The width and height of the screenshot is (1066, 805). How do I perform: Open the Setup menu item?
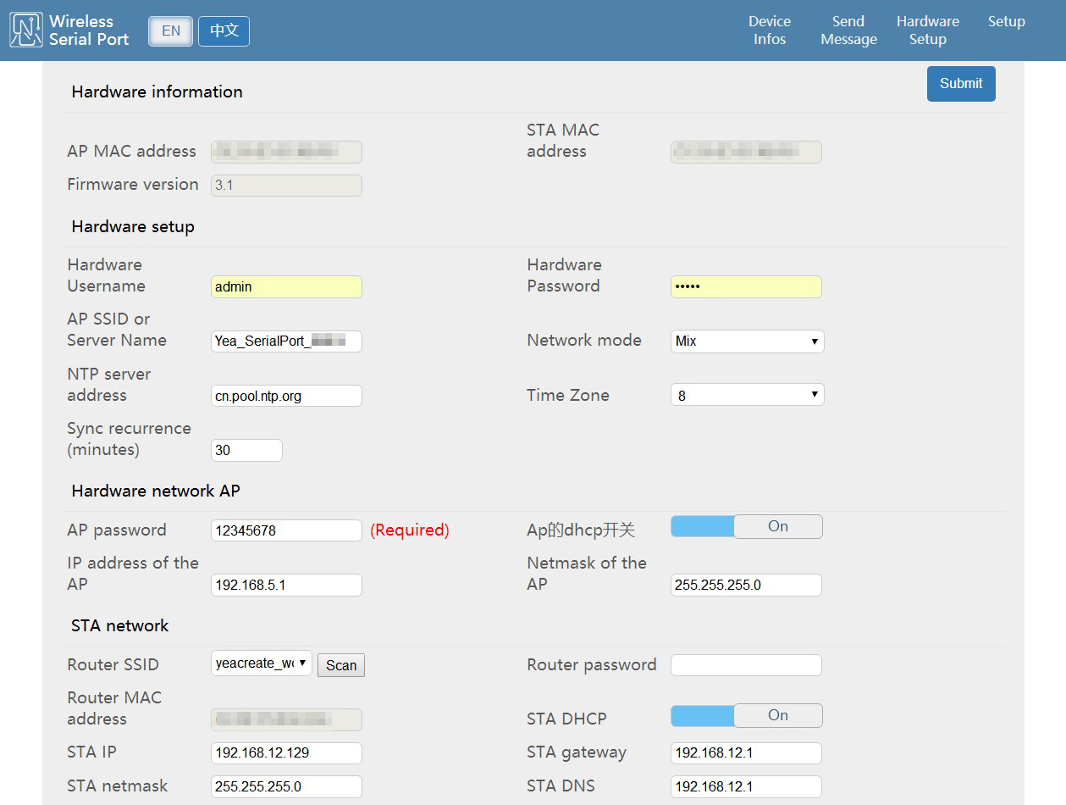click(1006, 22)
